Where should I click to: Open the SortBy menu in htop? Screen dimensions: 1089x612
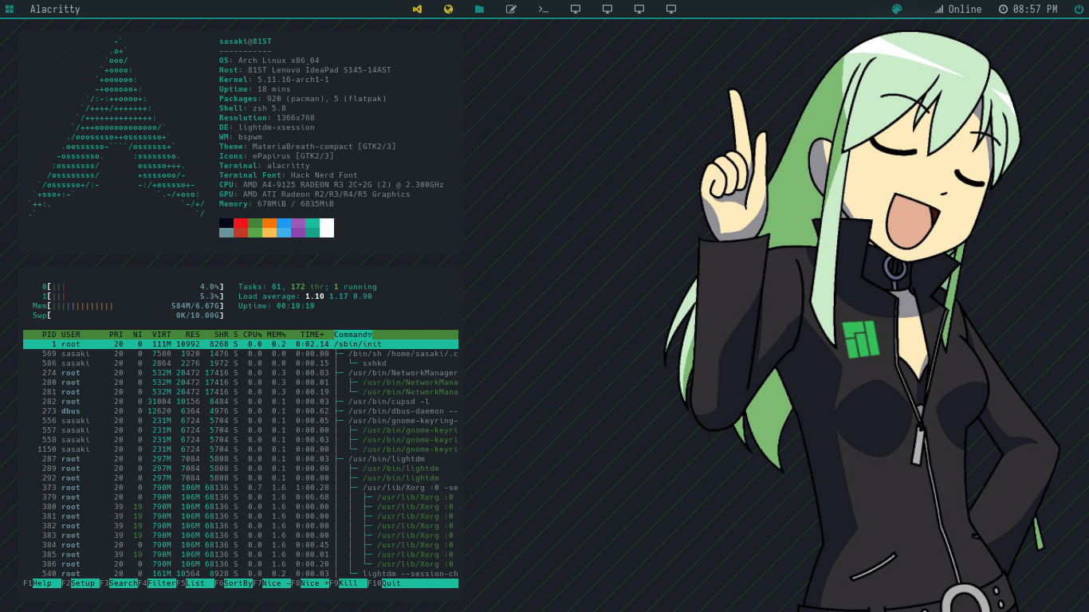(235, 583)
